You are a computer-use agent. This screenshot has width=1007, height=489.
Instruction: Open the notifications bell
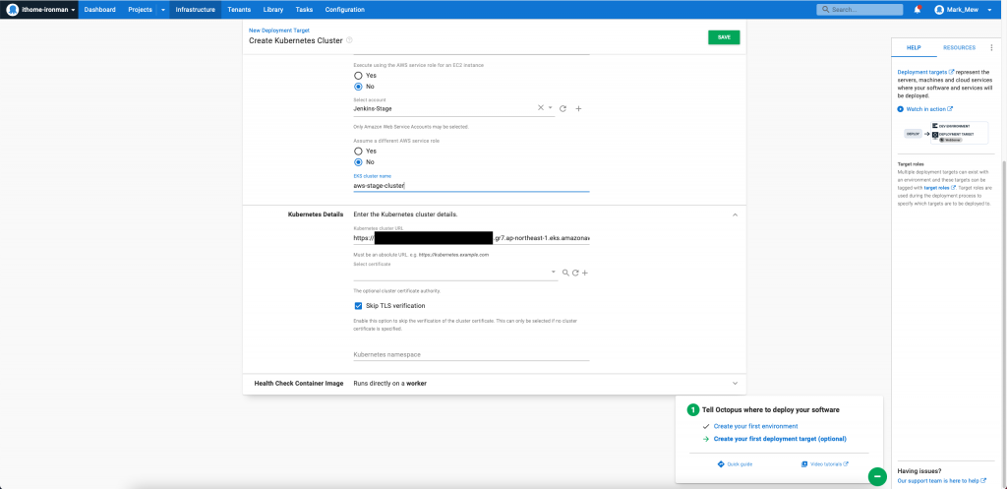(x=918, y=10)
